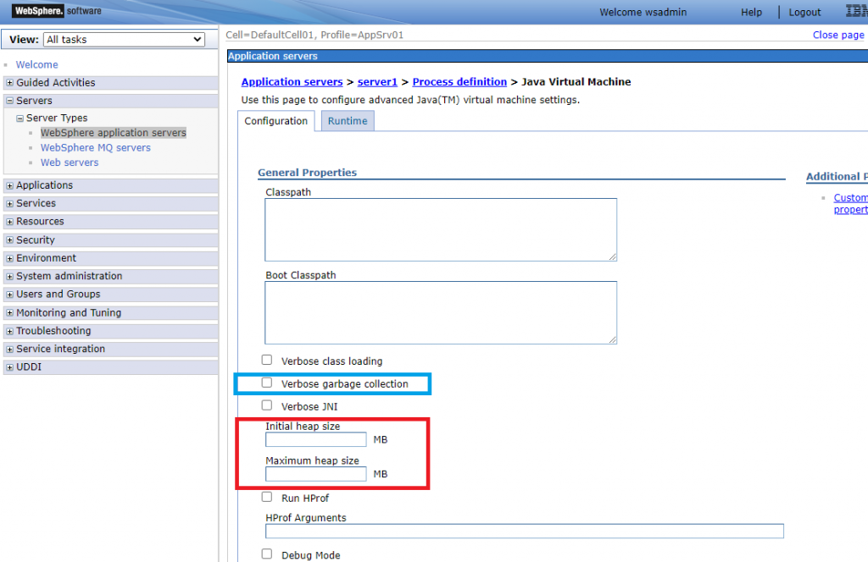
Task: Enable the Debug Mode checkbox
Action: click(x=267, y=554)
